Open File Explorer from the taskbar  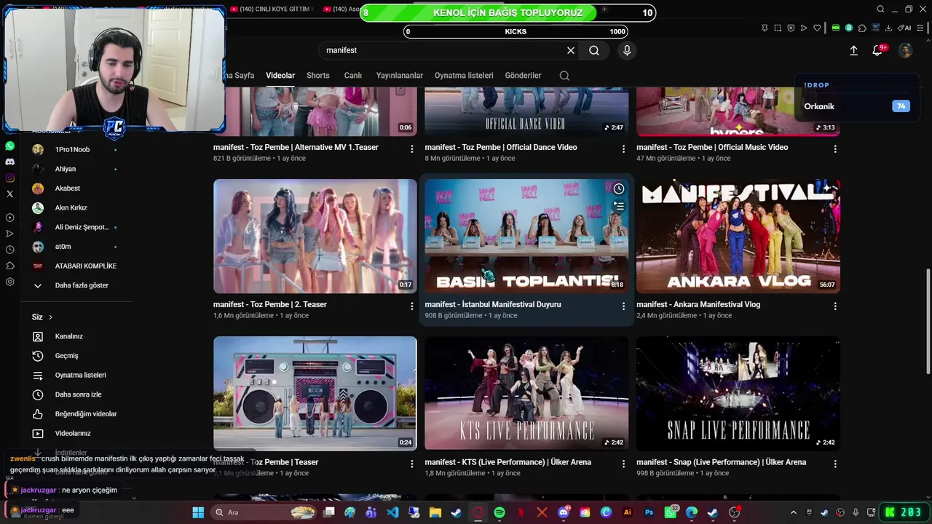tap(435, 512)
